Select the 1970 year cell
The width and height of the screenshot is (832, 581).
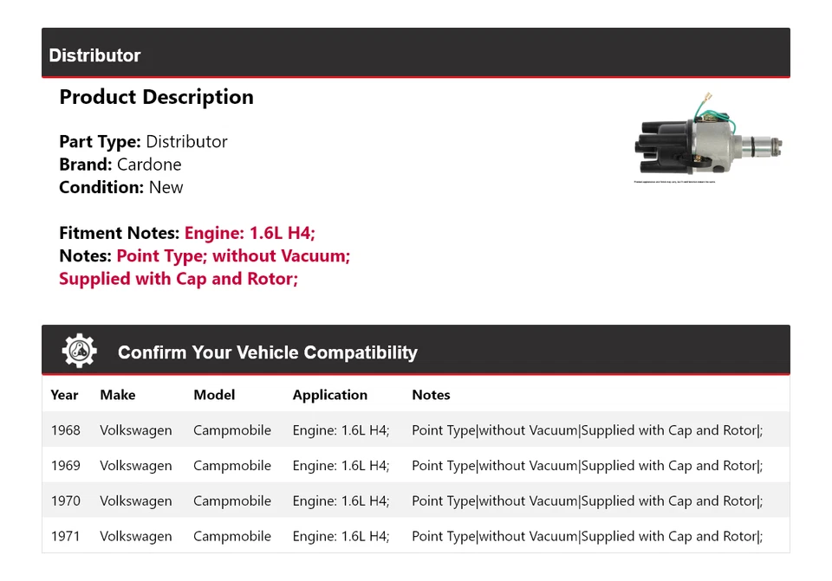(66, 501)
